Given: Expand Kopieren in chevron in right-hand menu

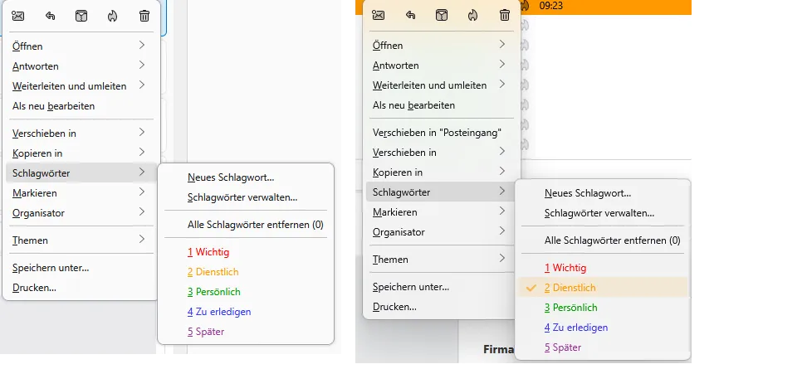Looking at the screenshot, I should 502,171.
